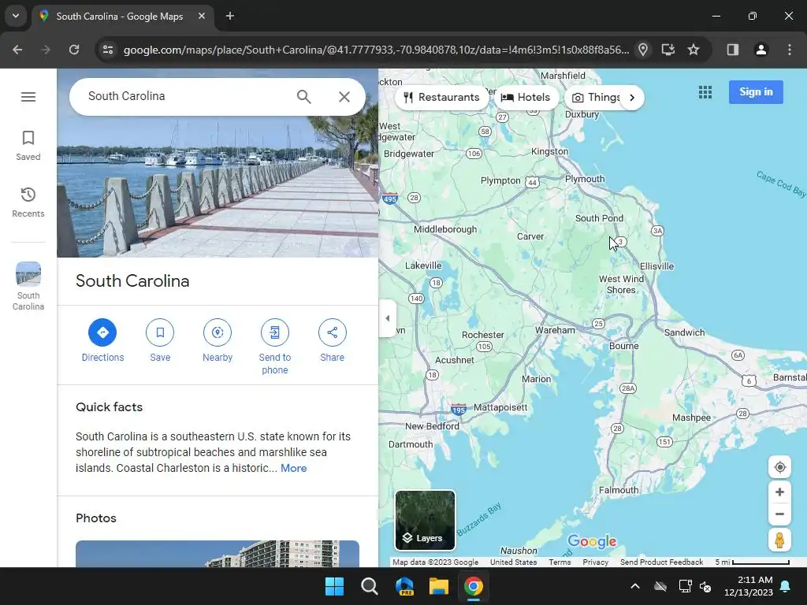This screenshot has width=807, height=605.
Task: Zoom out on the map
Action: pos(779,514)
